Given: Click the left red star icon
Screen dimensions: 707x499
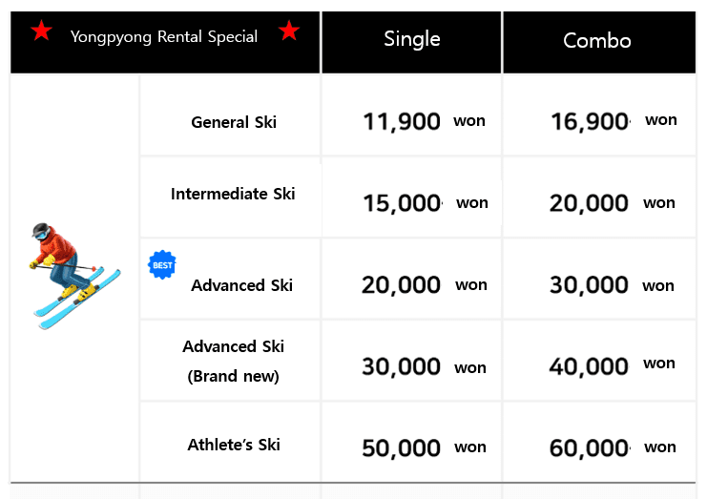Looking at the screenshot, I should (41, 32).
